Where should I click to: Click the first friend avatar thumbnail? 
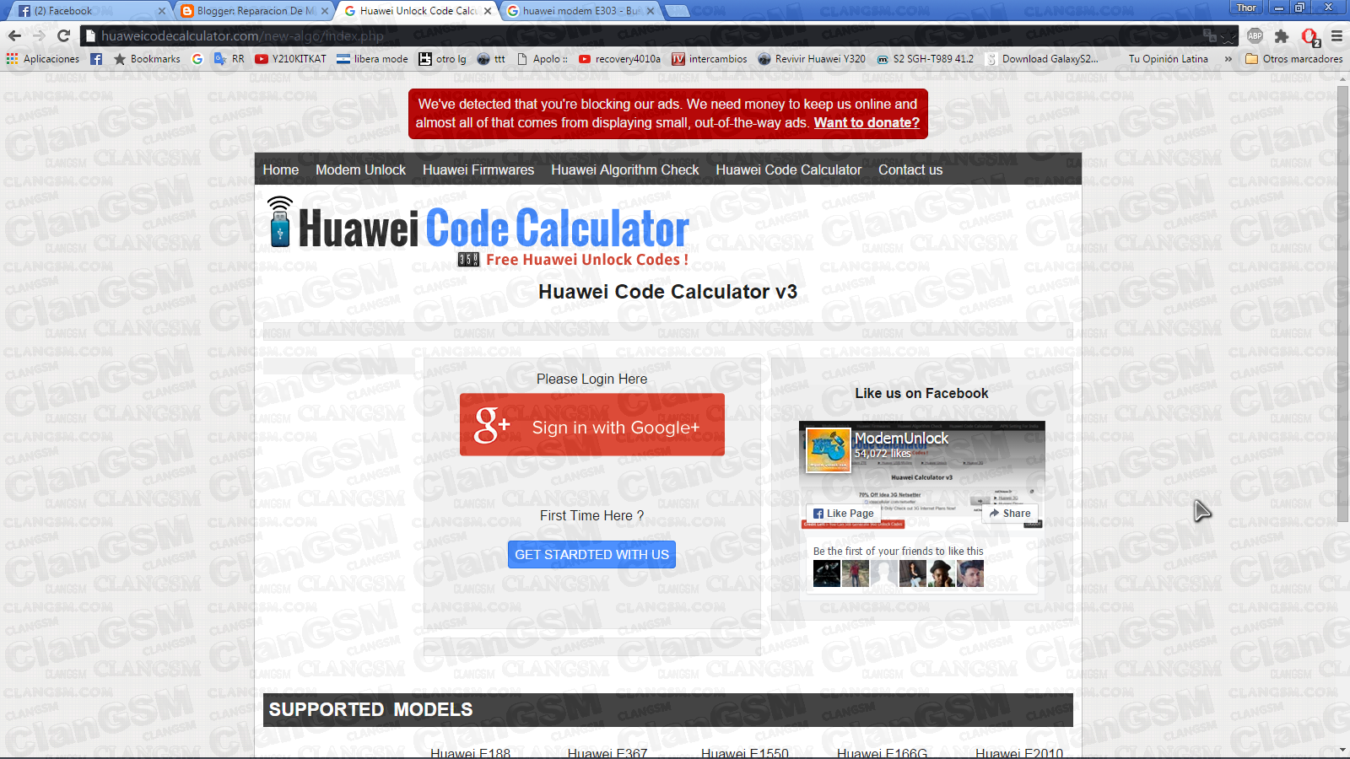(826, 573)
